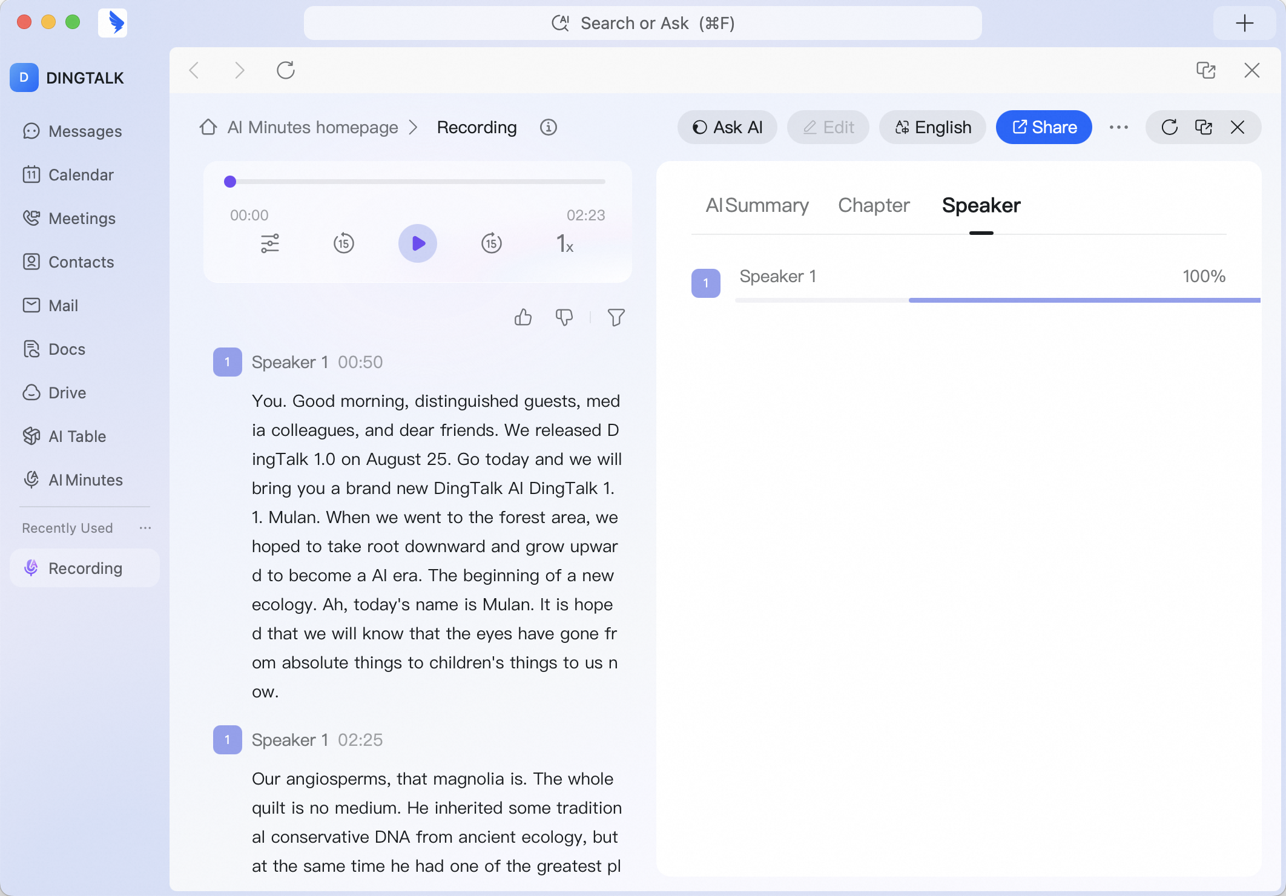Go to AI Minutes homepage breadcrumb
Viewport: 1286px width, 896px height.
tap(299, 127)
